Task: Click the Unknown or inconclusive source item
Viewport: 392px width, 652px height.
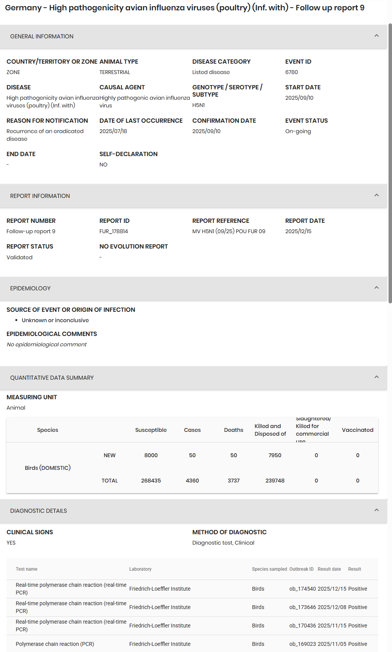Action: [55, 320]
